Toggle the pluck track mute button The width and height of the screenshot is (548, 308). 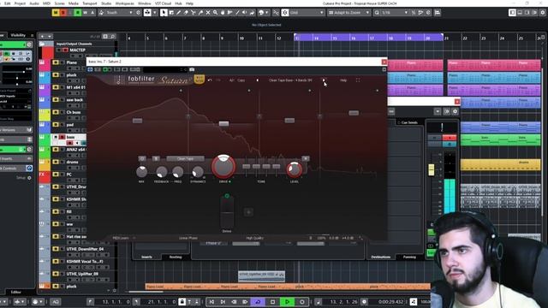56,75
